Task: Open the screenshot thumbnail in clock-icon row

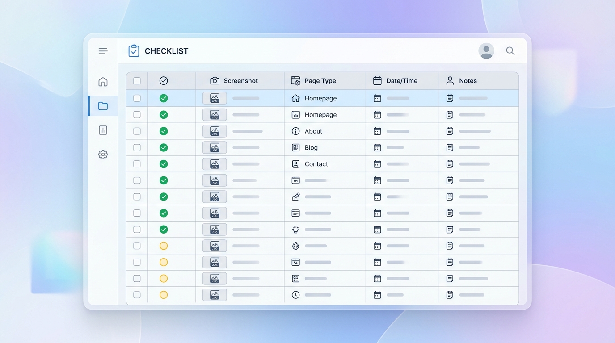Action: click(x=215, y=295)
